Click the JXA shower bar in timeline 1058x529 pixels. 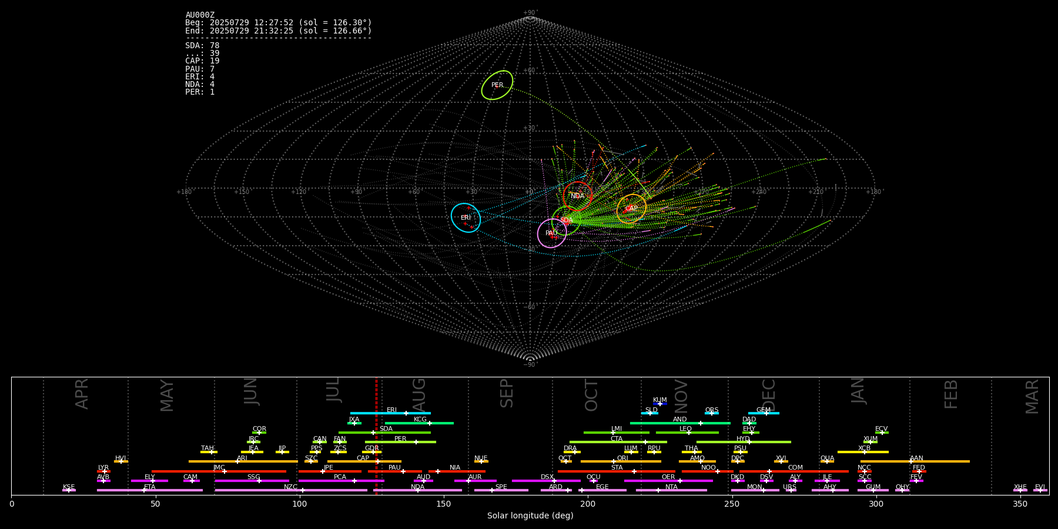(x=354, y=423)
